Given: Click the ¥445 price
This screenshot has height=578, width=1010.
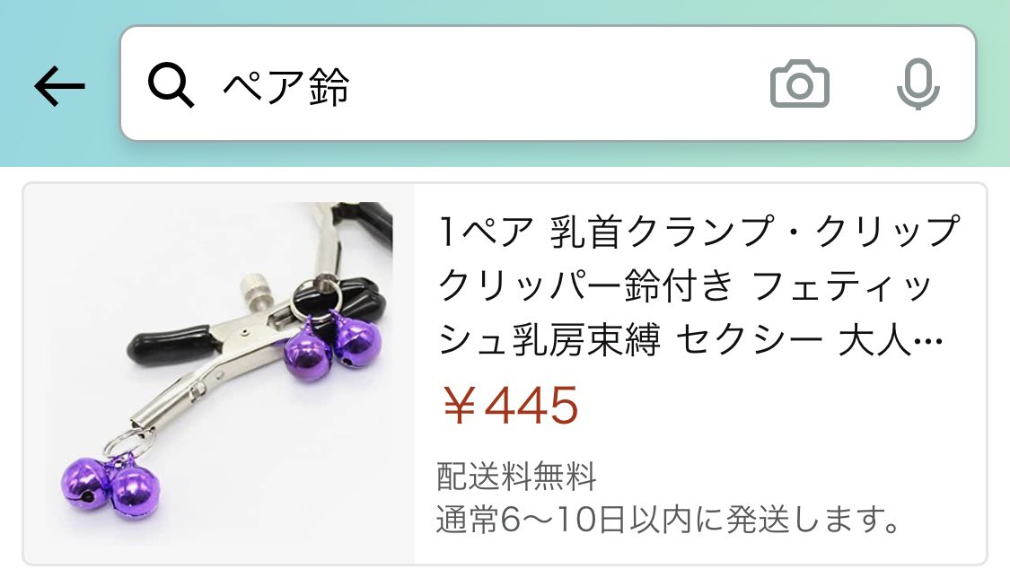Looking at the screenshot, I should (511, 405).
